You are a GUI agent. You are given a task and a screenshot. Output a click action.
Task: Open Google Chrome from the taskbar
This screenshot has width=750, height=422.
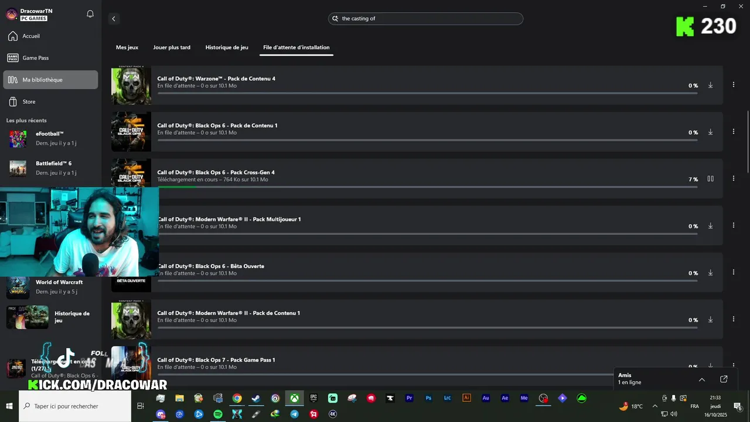(237, 399)
